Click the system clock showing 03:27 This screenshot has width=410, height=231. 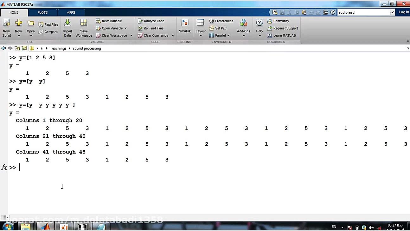click(x=395, y=226)
